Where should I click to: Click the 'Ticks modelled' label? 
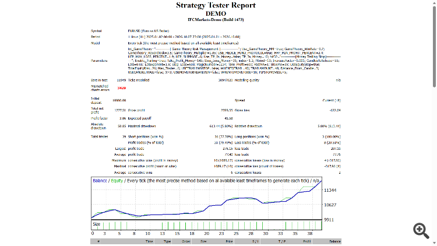pyautogui.click(x=139, y=80)
